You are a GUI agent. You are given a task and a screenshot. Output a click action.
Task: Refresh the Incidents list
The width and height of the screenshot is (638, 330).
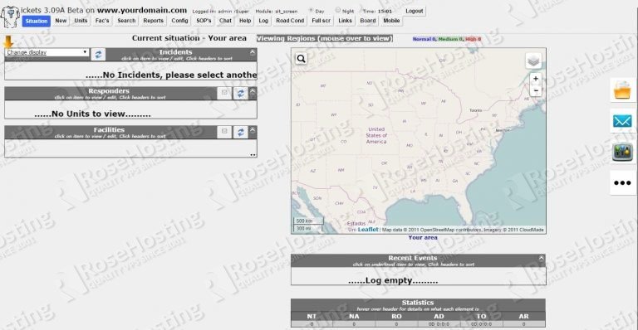[98, 55]
